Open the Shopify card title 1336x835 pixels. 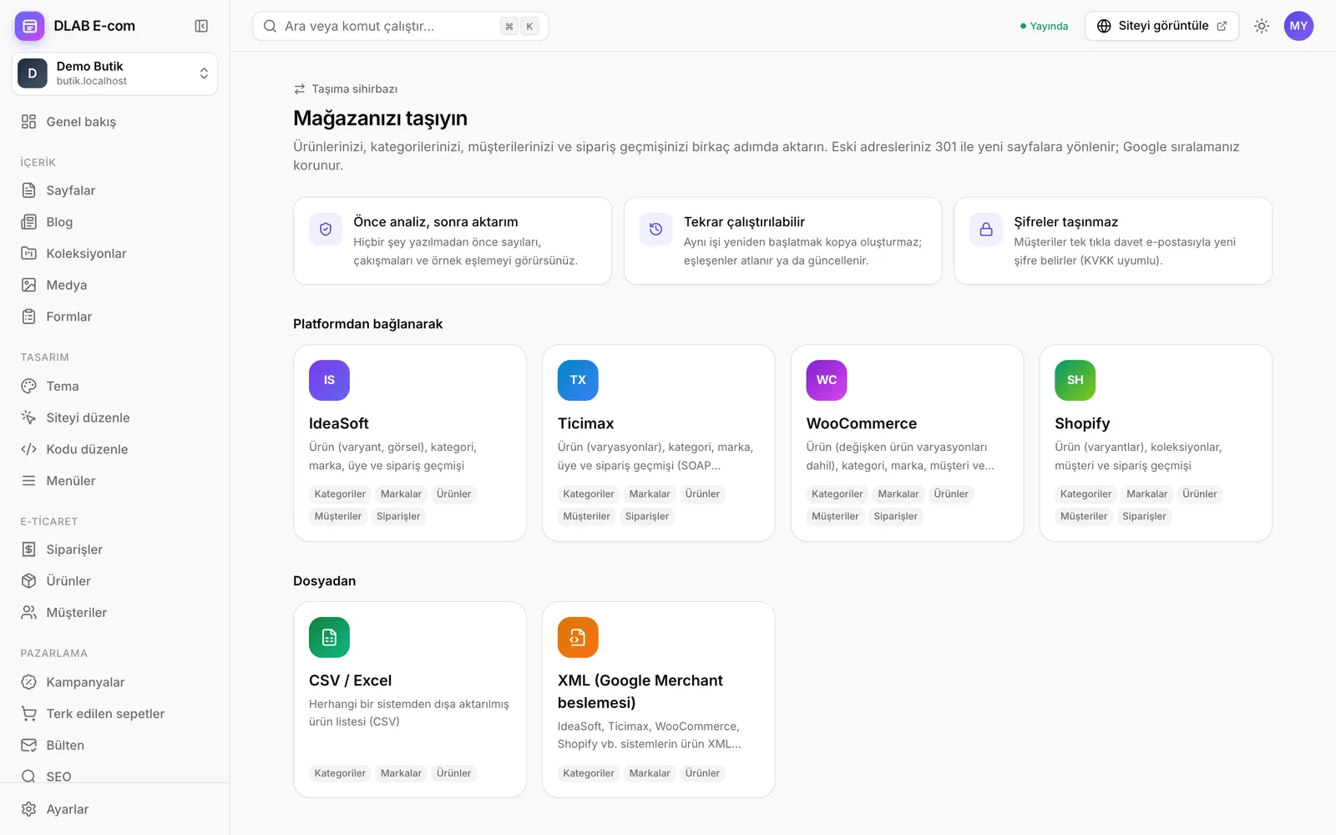click(x=1083, y=423)
